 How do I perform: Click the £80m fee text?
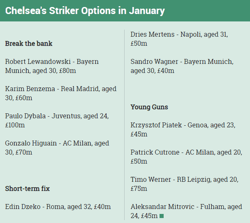(x=67, y=70)
